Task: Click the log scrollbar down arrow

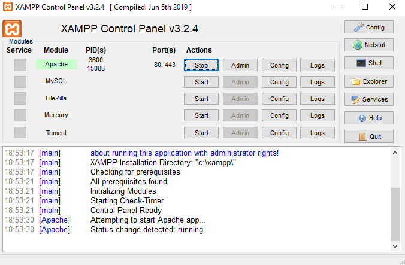Action: click(x=395, y=246)
